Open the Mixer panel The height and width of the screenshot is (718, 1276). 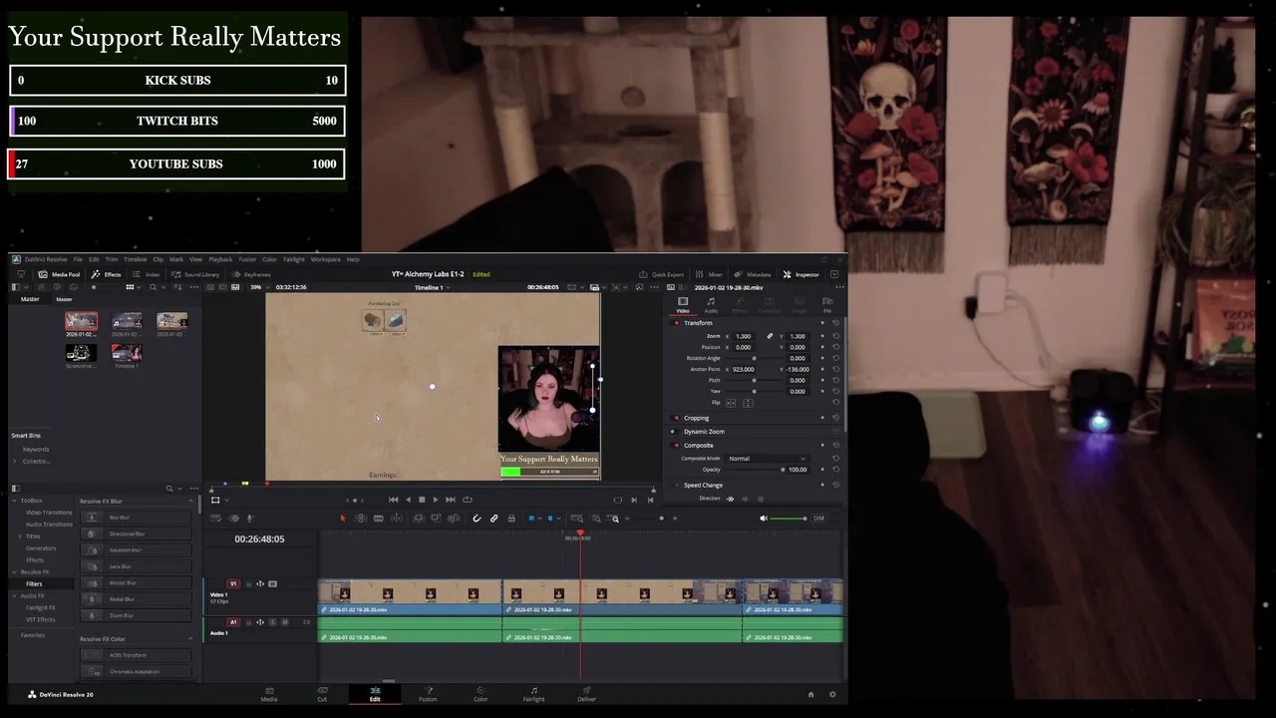(x=710, y=274)
